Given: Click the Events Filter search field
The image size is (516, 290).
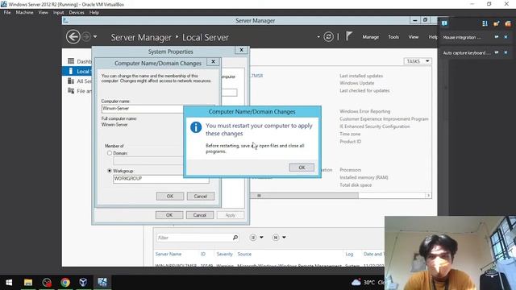Looking at the screenshot, I should [194, 238].
